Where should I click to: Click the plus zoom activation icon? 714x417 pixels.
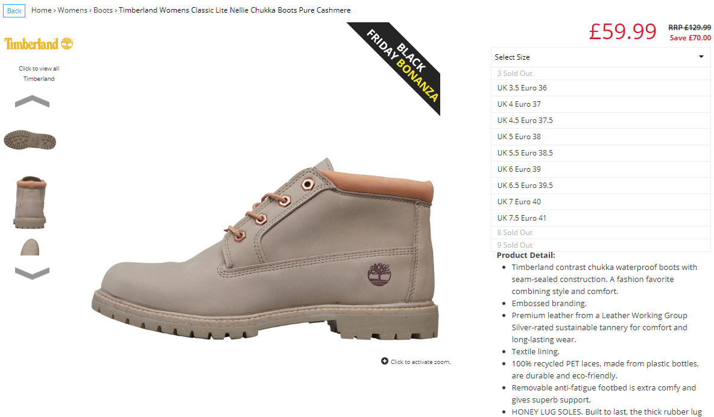[385, 361]
